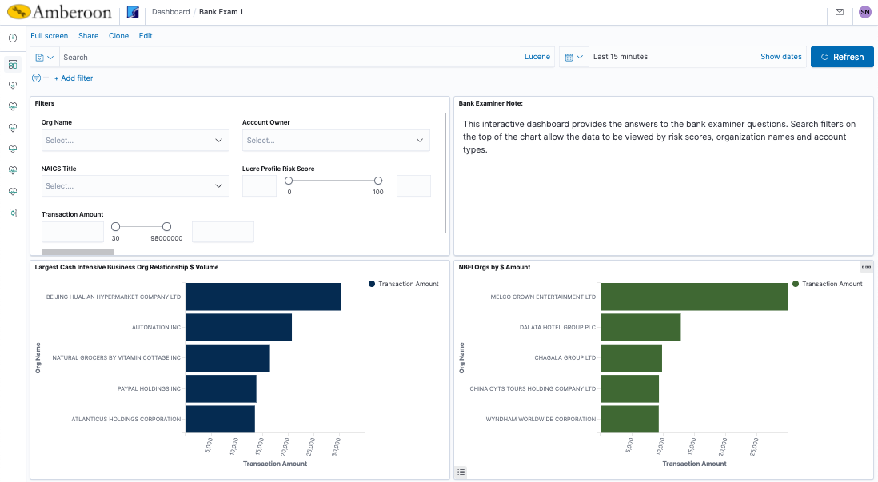Click the Refresh button
Viewport: 878px width, 482px height.
(x=842, y=57)
